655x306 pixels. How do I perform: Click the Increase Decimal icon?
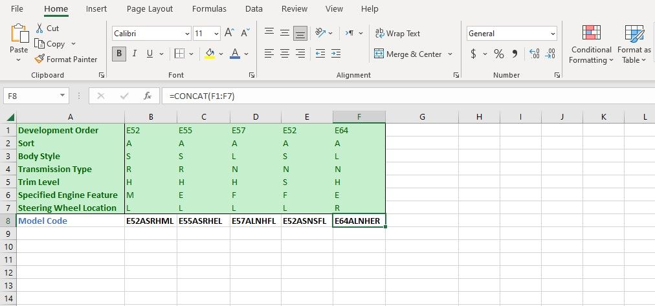point(534,54)
